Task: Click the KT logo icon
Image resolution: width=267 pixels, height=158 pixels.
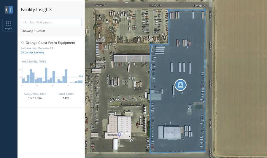Action: pyautogui.click(x=9, y=10)
